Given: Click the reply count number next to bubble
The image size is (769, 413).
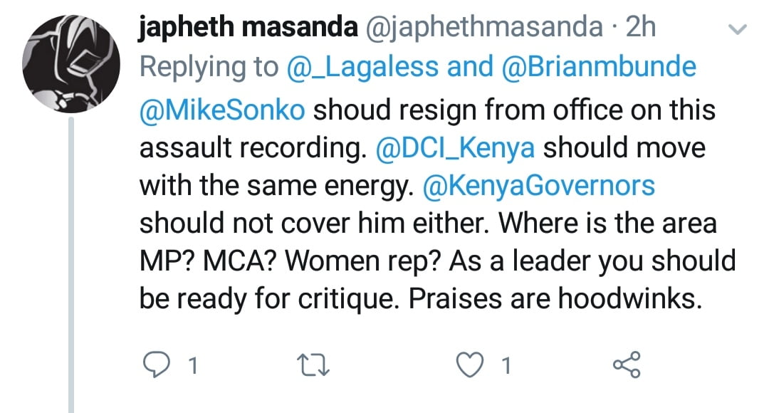Looking at the screenshot, I should [x=192, y=366].
